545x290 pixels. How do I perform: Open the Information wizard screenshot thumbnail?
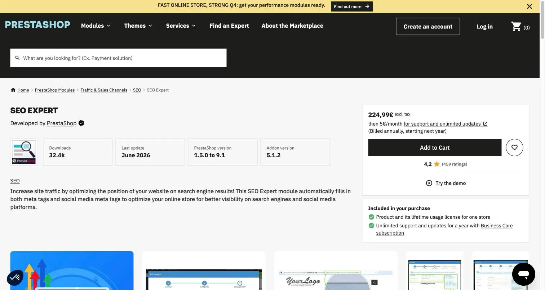click(x=204, y=271)
